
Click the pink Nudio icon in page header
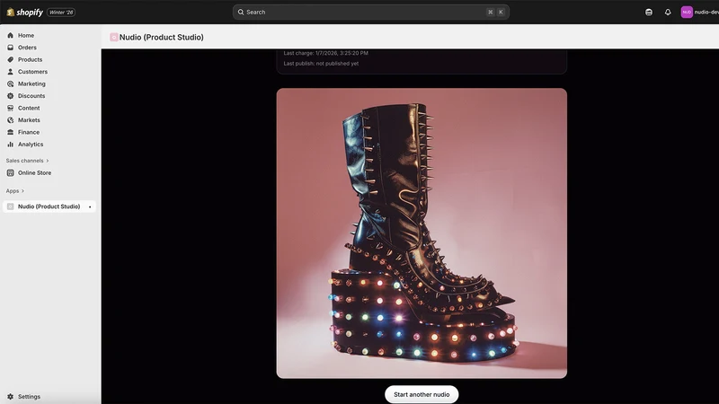click(114, 37)
